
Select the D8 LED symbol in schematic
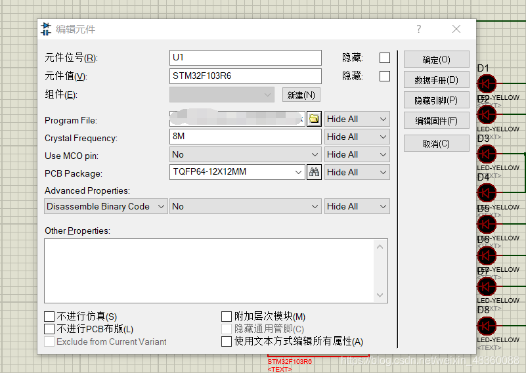(x=487, y=326)
